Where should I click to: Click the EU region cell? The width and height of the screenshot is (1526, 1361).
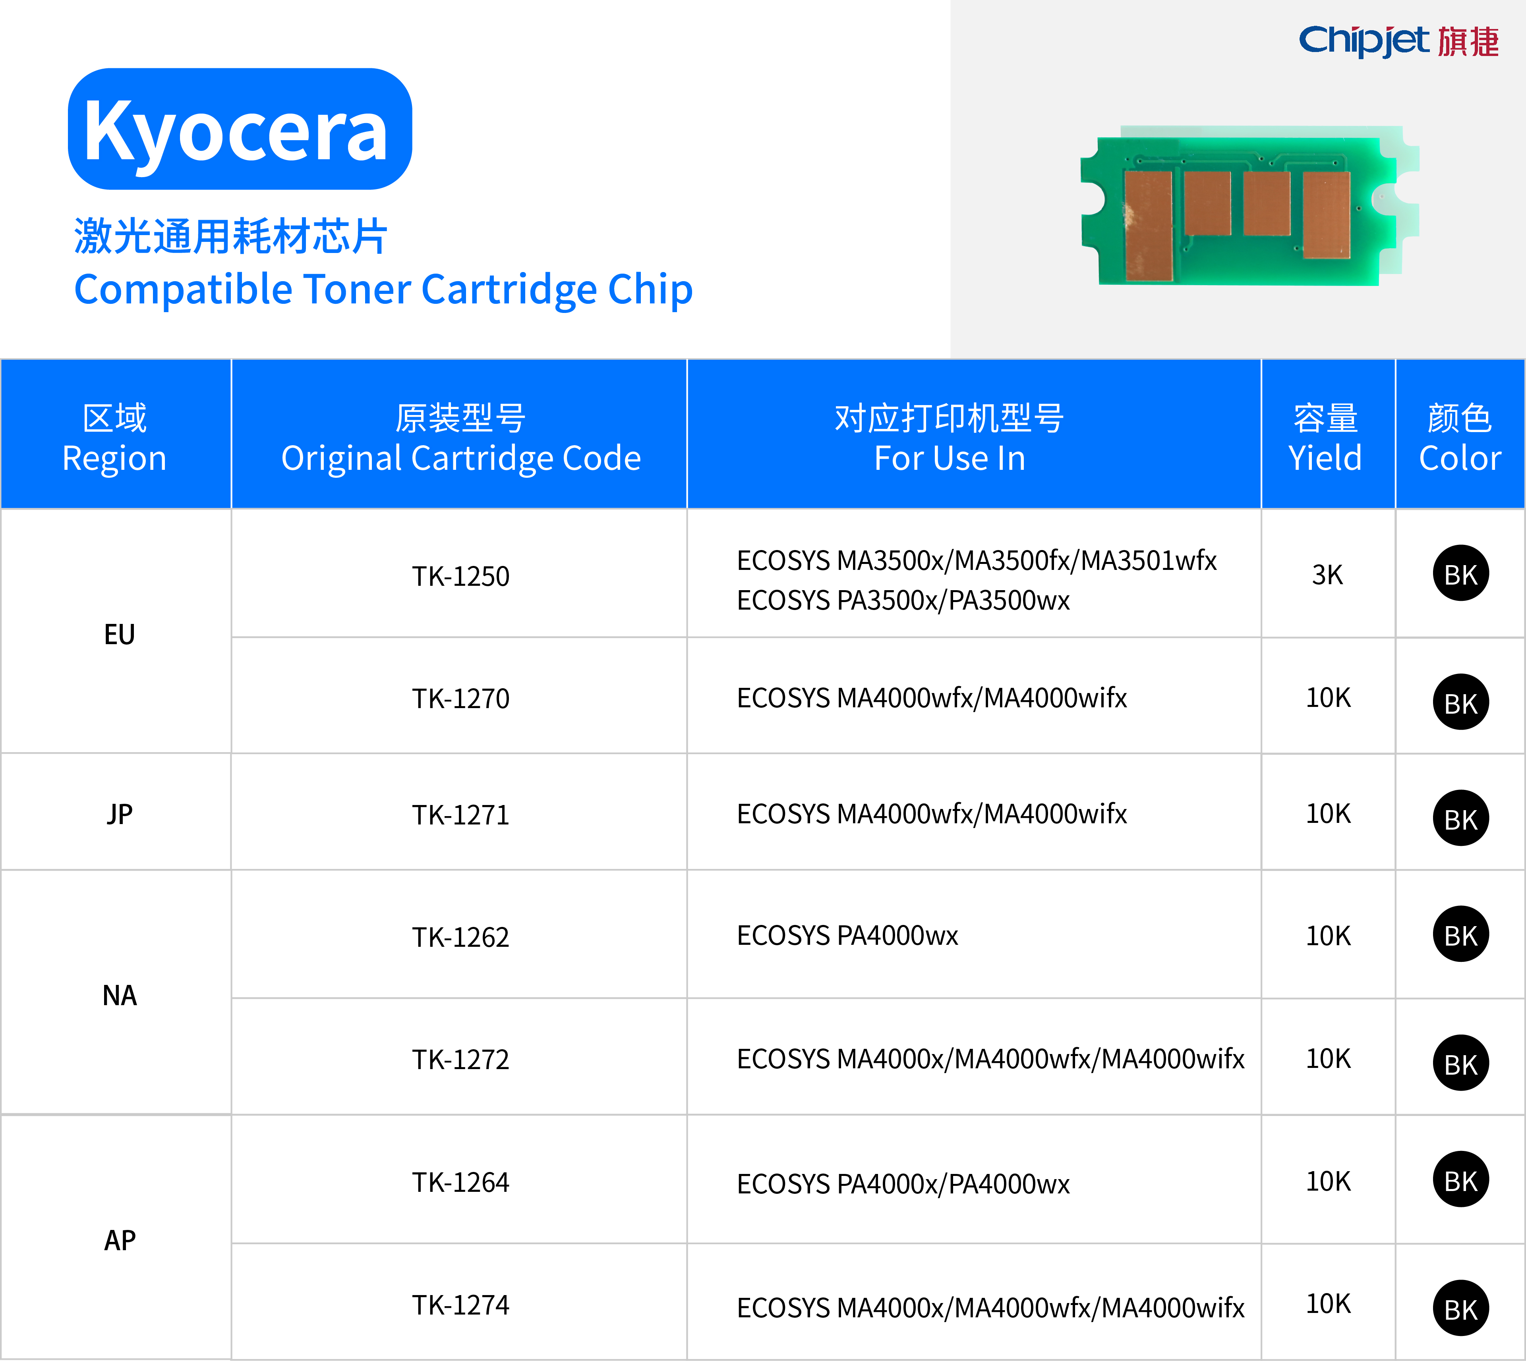[119, 634]
